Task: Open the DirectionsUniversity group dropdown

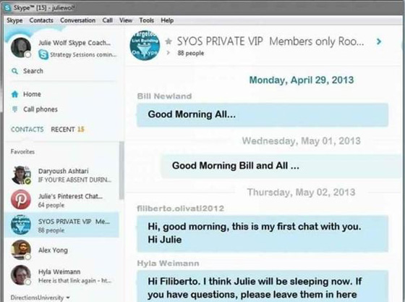Action: 40,298
